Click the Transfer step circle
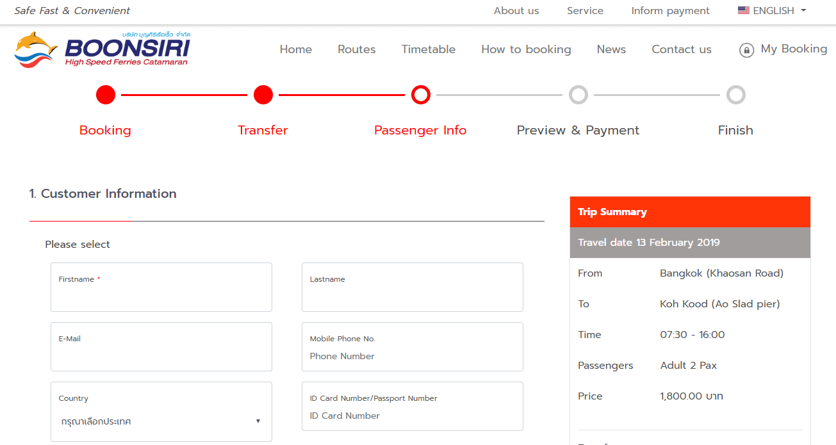Image resolution: width=836 pixels, height=445 pixels. pos(263,95)
